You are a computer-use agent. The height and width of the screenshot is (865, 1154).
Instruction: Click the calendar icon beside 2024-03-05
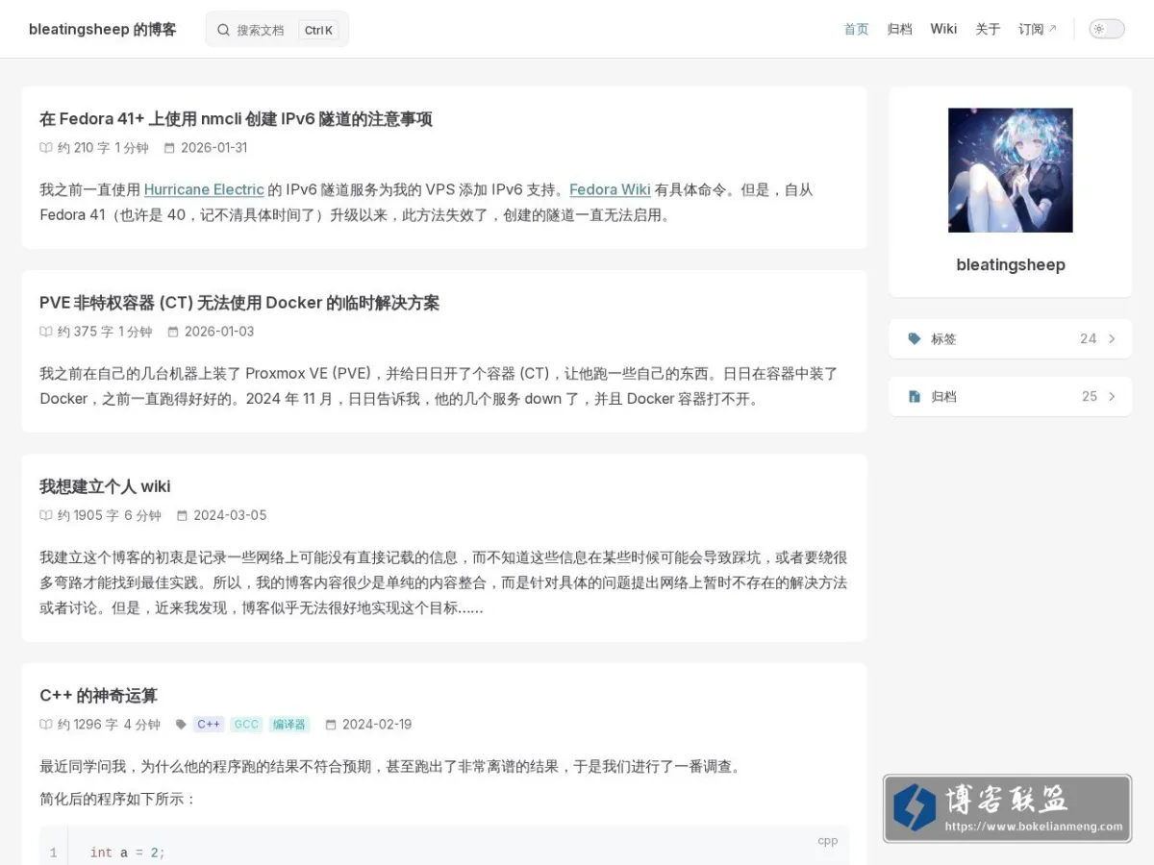coord(182,515)
